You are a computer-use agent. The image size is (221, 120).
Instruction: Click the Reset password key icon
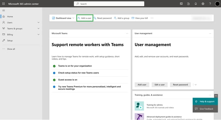(95, 18)
